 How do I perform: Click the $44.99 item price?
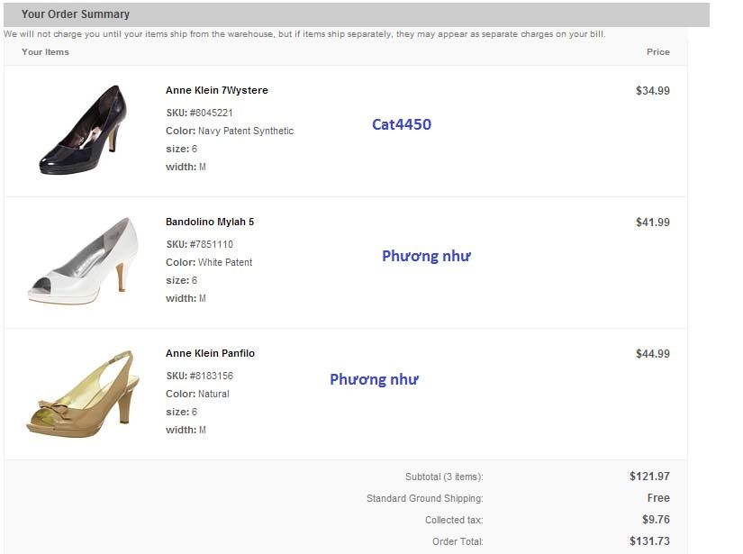tap(653, 353)
